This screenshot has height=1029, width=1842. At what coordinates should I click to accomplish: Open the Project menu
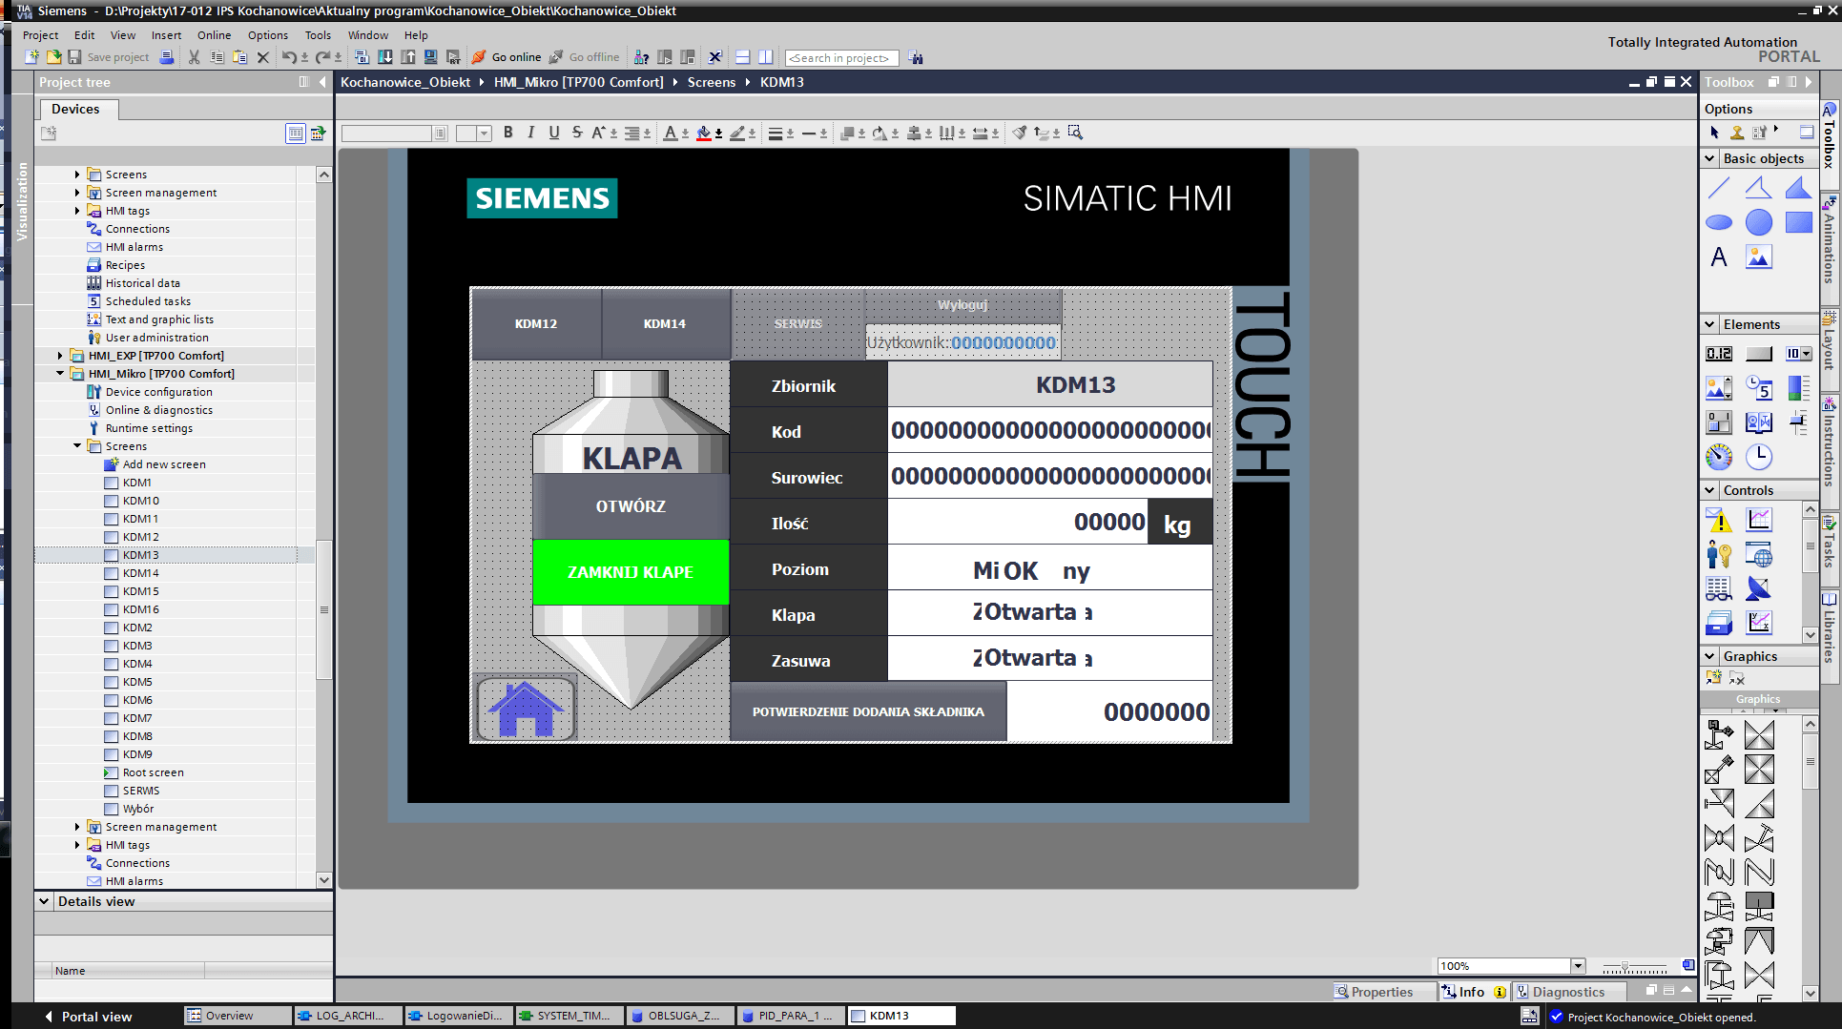[x=40, y=35]
